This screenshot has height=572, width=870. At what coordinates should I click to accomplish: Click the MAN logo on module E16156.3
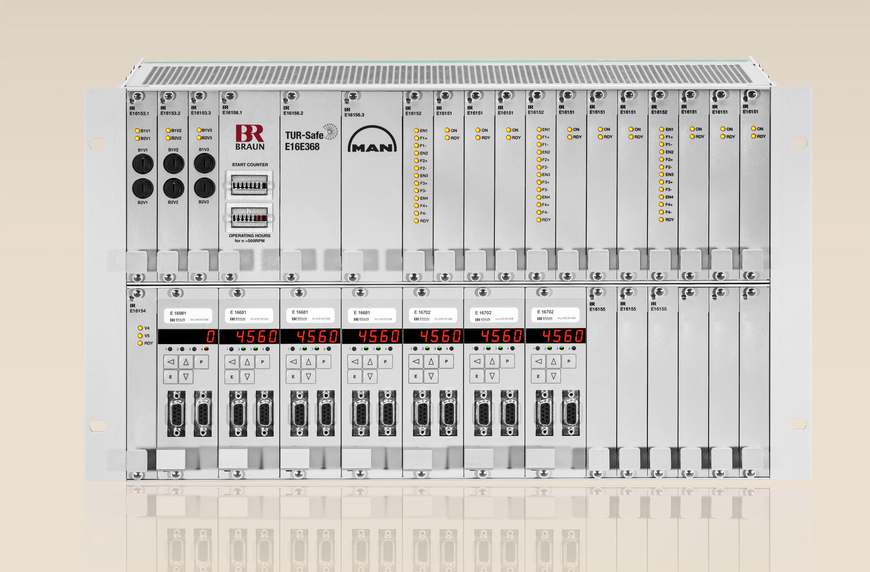coord(372,139)
